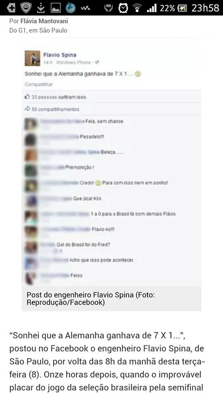Tap Flavio Spina profile picture
The height and width of the screenshot is (397, 223).
(x=32, y=58)
